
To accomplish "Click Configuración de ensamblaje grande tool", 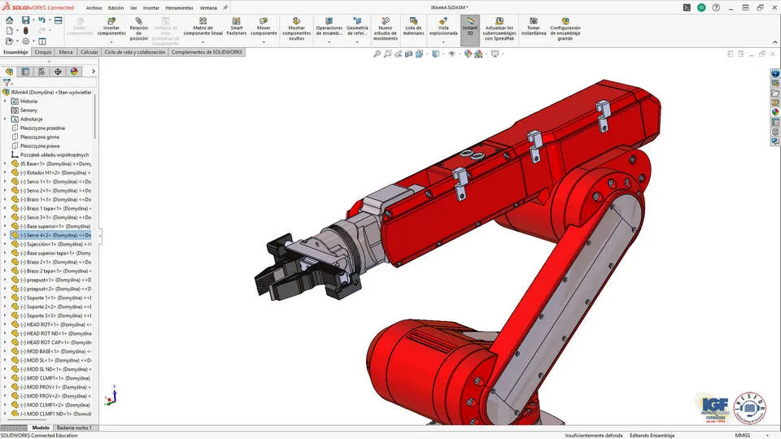I will click(x=565, y=29).
